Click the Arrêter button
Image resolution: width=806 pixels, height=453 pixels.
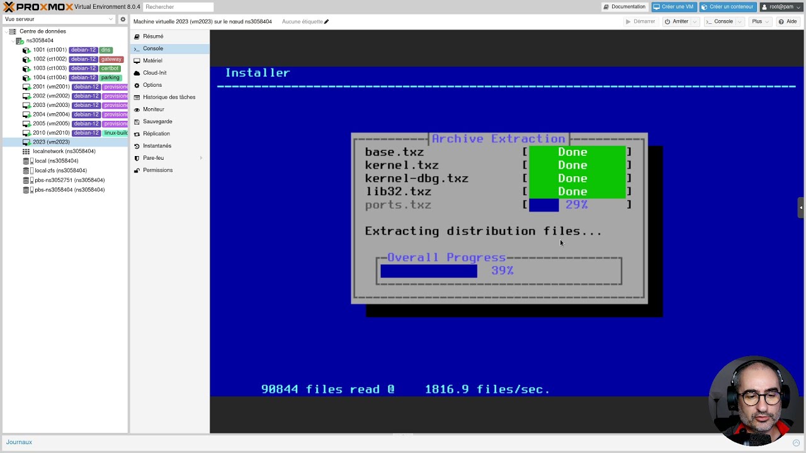(x=677, y=21)
